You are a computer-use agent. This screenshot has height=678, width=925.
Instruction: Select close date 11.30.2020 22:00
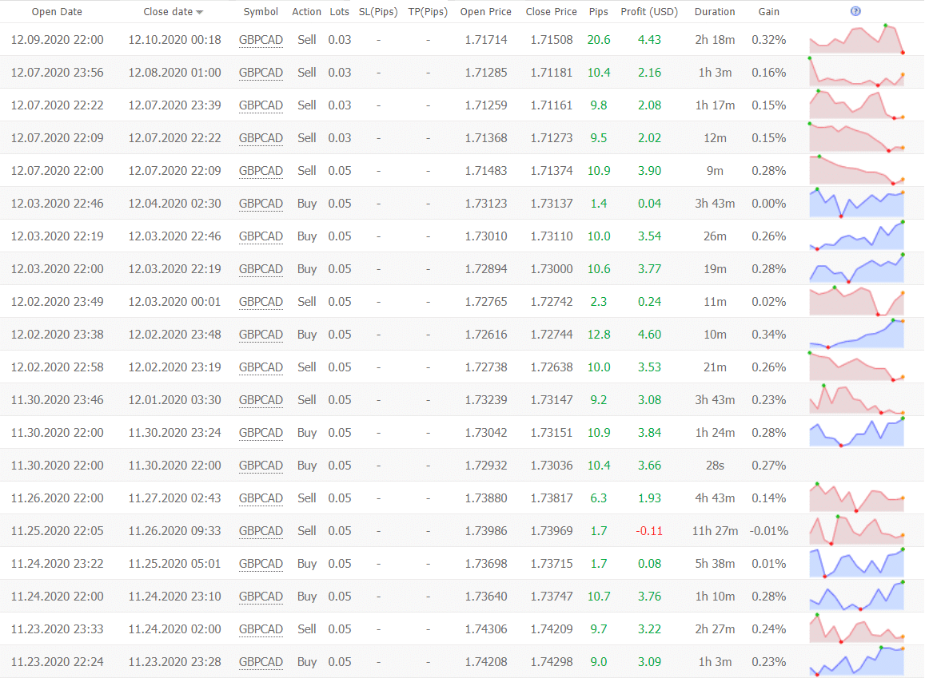coord(174,466)
